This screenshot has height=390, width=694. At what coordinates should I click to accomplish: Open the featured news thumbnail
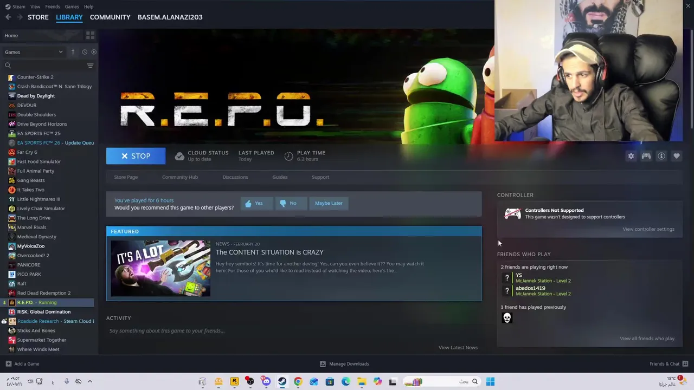pyautogui.click(x=160, y=269)
